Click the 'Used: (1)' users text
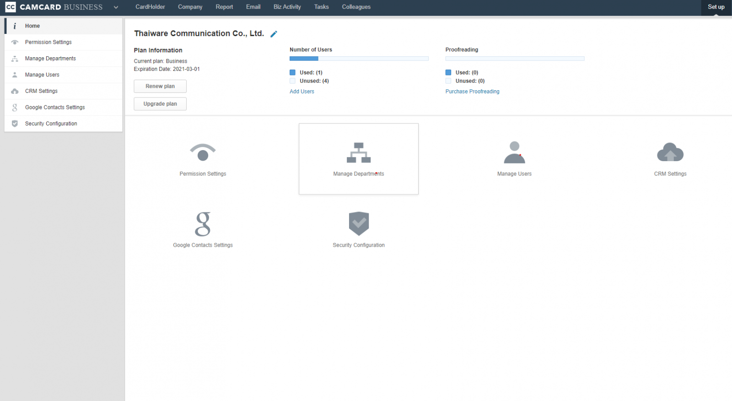This screenshot has height=401, width=732. [x=311, y=72]
